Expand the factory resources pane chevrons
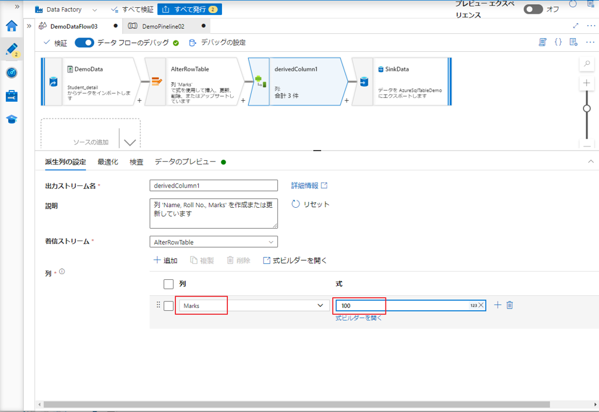The height and width of the screenshot is (412, 599). point(29,26)
